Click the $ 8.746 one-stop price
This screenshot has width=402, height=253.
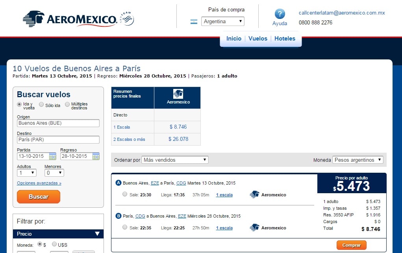pos(178,127)
